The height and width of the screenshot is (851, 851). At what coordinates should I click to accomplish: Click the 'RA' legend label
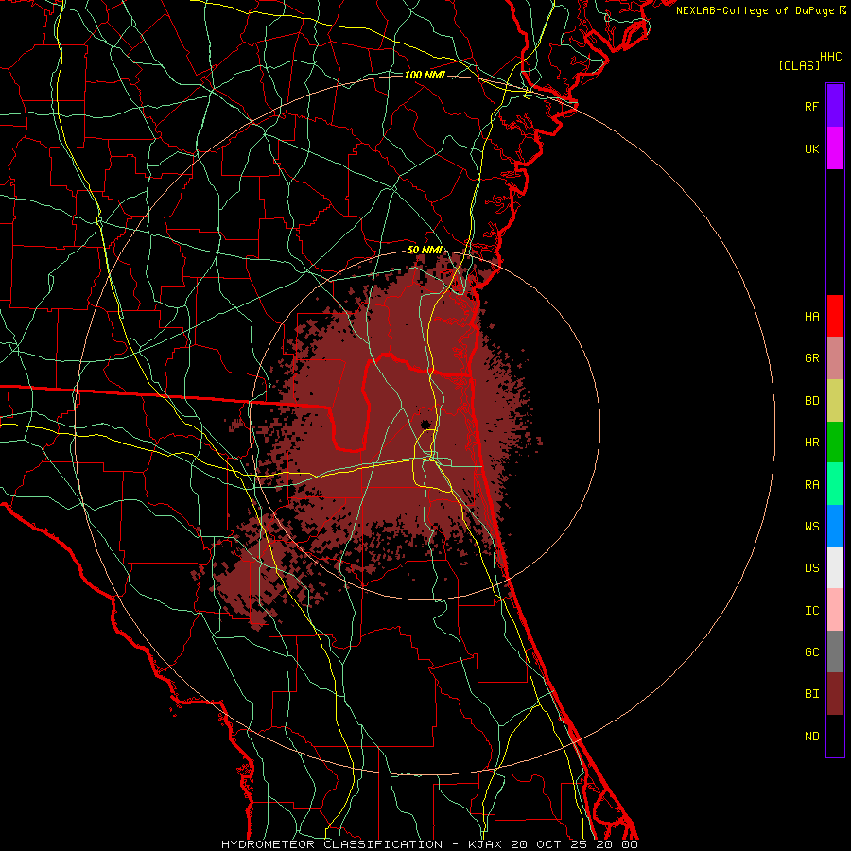click(x=811, y=485)
